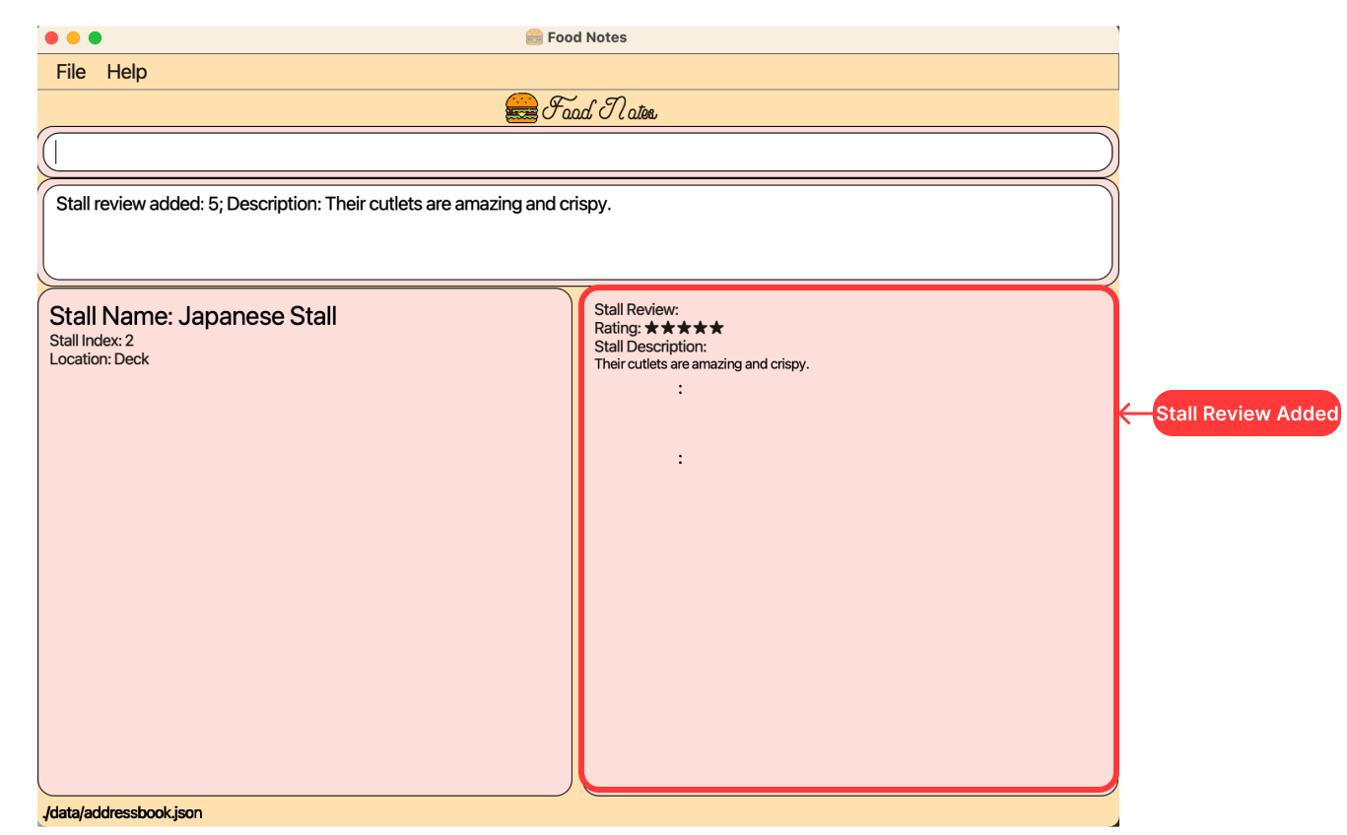
Task: Click the ./data/addressbook.json status bar path
Action: (x=123, y=813)
